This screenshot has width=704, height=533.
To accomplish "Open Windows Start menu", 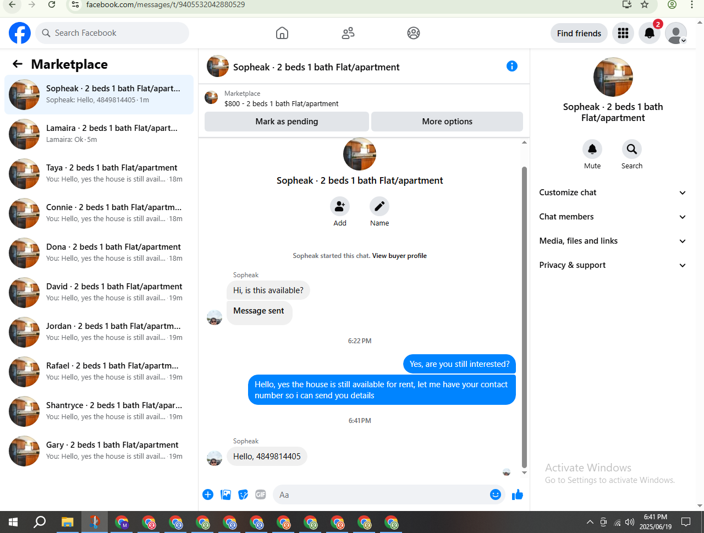I will 13,522.
